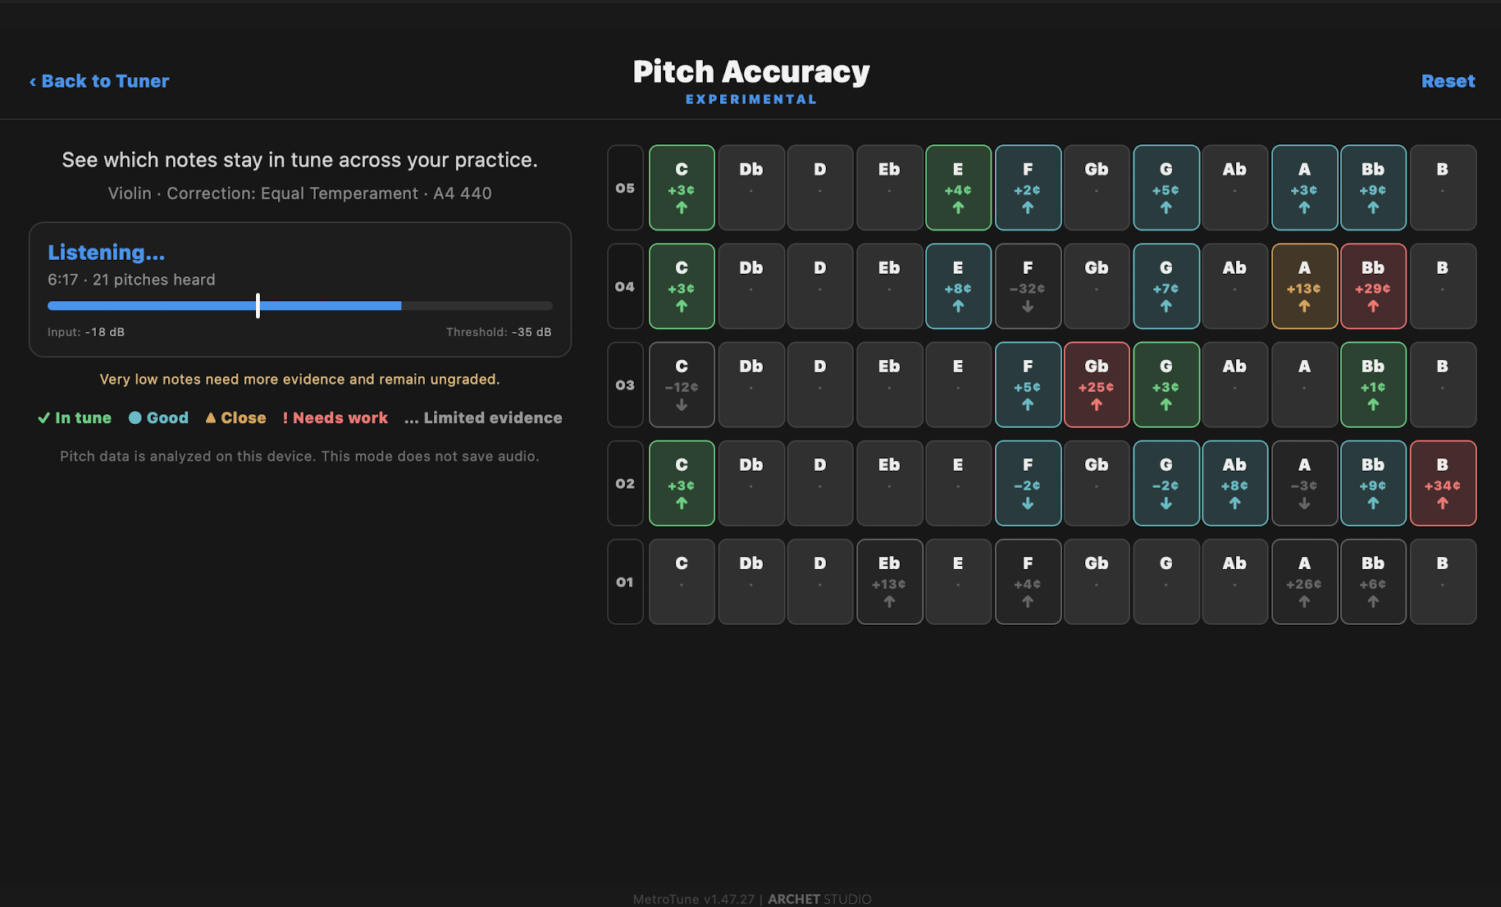This screenshot has width=1501, height=907.
Task: Open the O4 F note tile −32¢
Action: [1028, 286]
